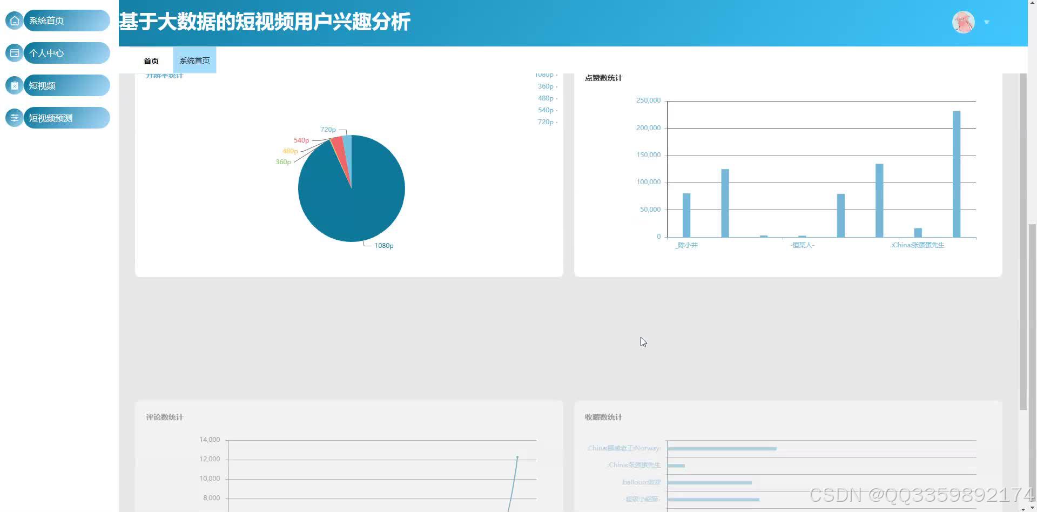The width and height of the screenshot is (1037, 512).
Task: Click the line peak point in 评论数统计
Action: pyautogui.click(x=517, y=457)
